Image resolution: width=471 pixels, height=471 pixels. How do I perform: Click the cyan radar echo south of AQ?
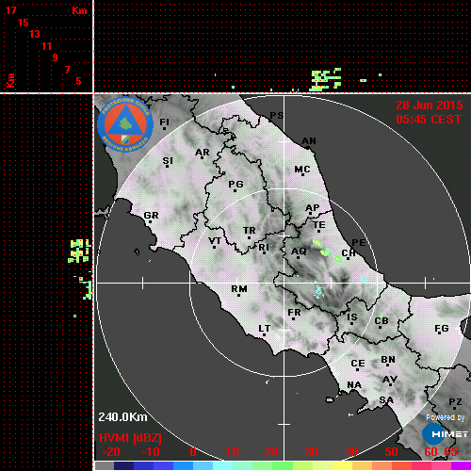pos(318,290)
